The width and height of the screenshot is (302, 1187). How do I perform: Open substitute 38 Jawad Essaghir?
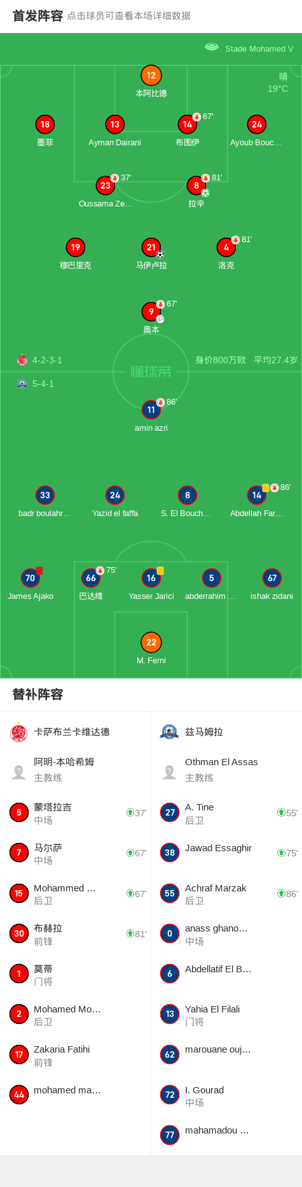pyautogui.click(x=226, y=853)
